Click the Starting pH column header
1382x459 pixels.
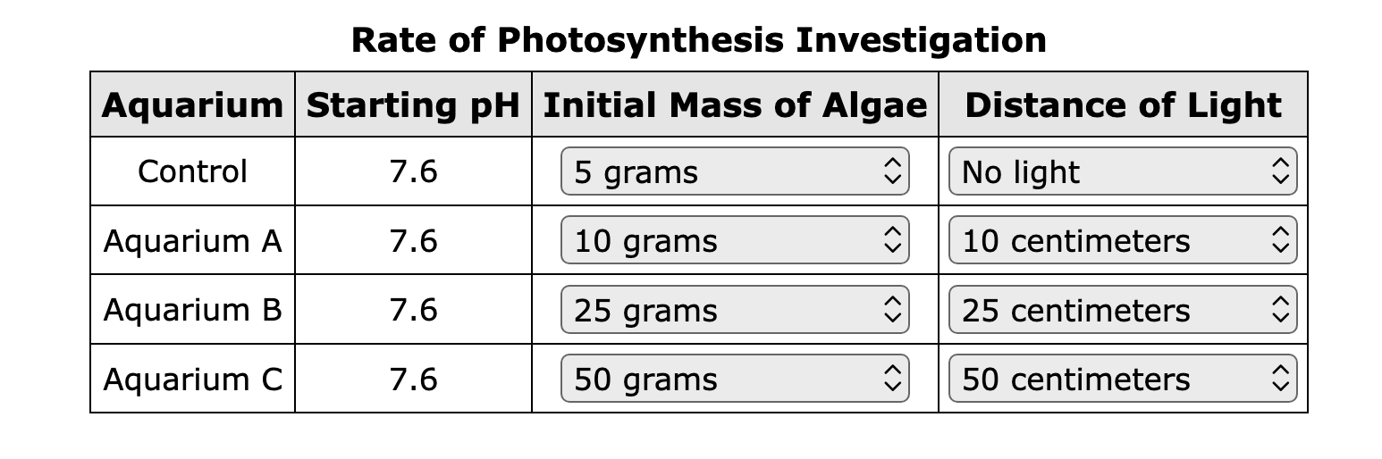(413, 105)
